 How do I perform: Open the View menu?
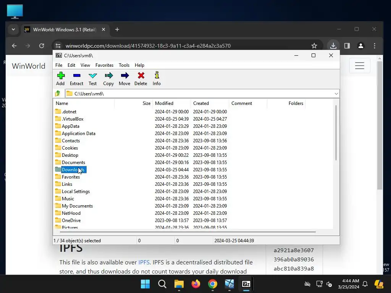pos(85,65)
